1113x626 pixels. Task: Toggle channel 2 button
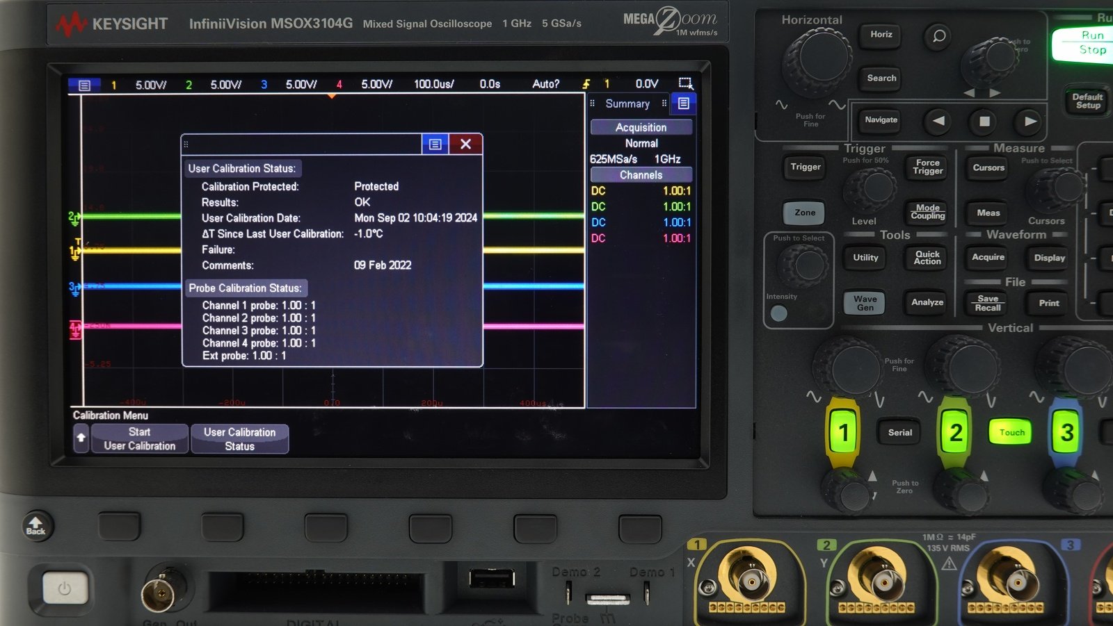click(x=956, y=433)
